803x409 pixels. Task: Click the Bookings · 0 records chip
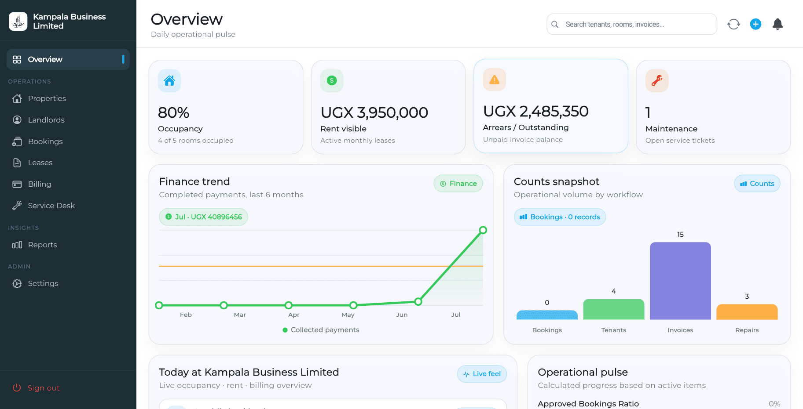[560, 217]
